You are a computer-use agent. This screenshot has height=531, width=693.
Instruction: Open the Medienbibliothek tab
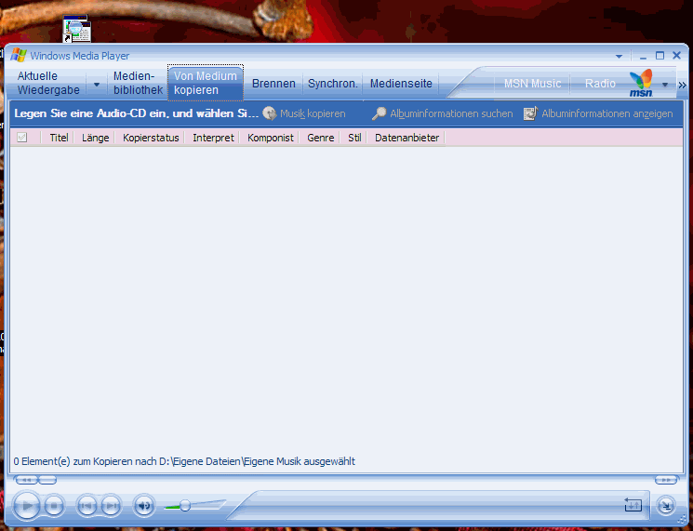click(x=138, y=83)
